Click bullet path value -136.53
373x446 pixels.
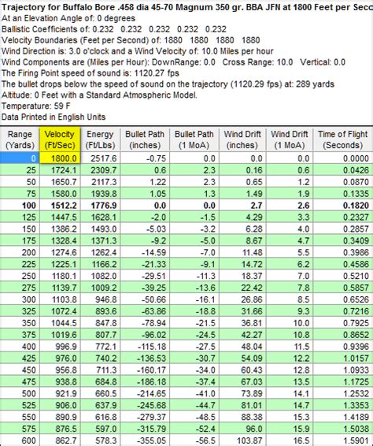145,359
